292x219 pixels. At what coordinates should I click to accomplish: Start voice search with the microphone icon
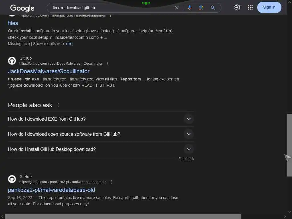(x=189, y=8)
